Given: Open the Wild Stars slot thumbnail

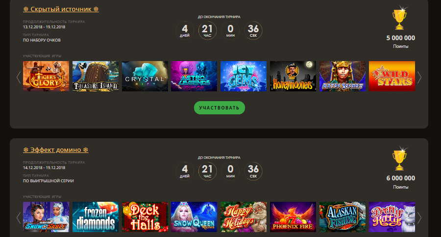Looking at the screenshot, I should (392, 76).
